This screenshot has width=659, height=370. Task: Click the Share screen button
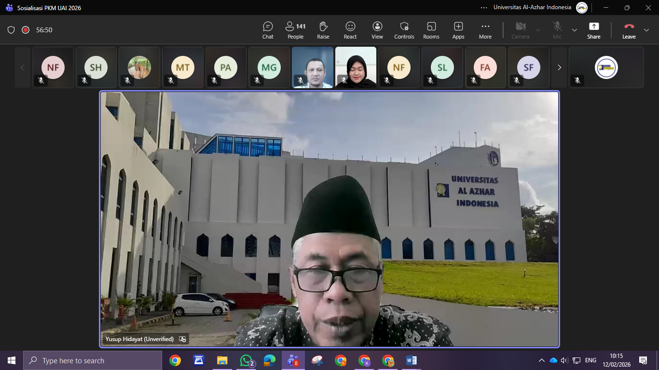[594, 30]
